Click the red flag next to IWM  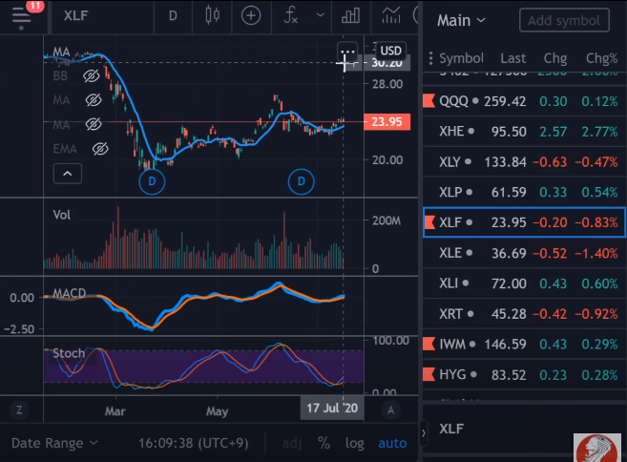pos(428,344)
